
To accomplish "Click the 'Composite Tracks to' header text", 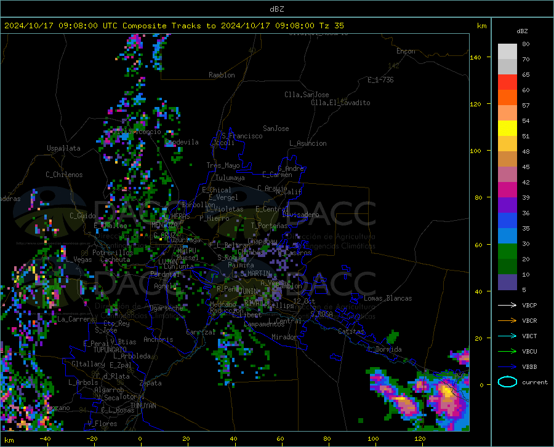I will tap(169, 26).
